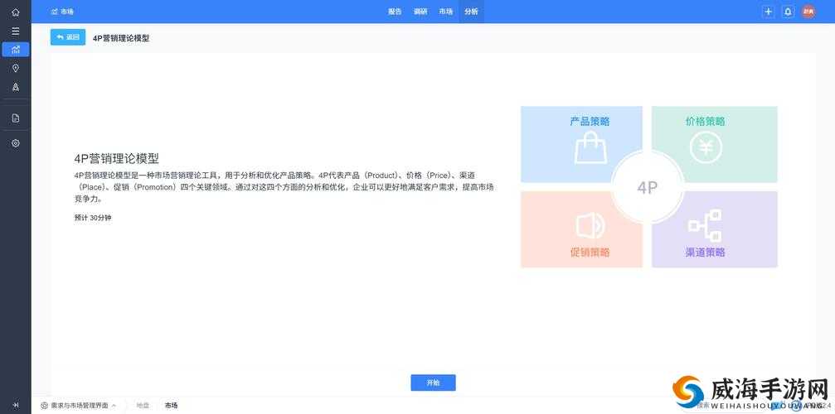
Task: Click the 预计 30分钟 estimate text
Action: pyautogui.click(x=93, y=218)
